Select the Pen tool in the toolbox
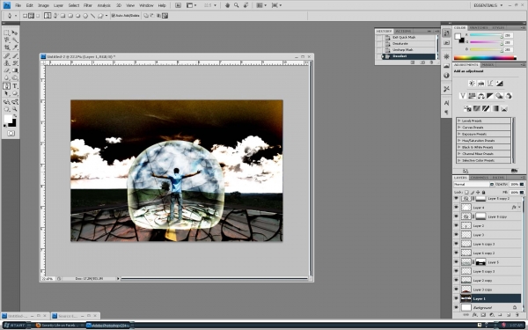528x330 pixels. [x=6, y=86]
